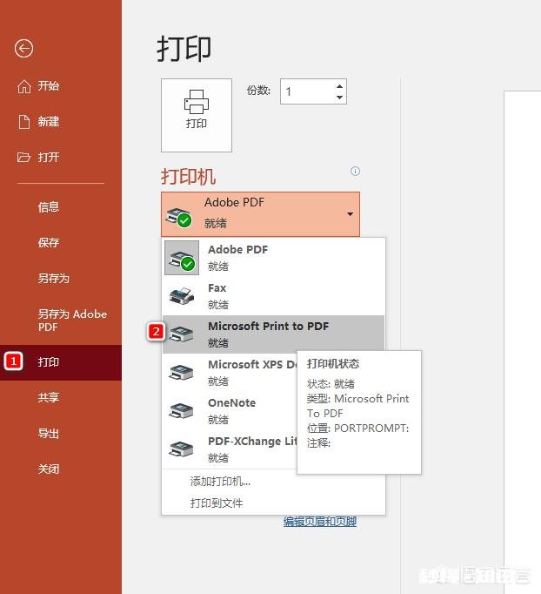Click 添加打印机... option
The height and width of the screenshot is (594, 541).
pyautogui.click(x=220, y=482)
